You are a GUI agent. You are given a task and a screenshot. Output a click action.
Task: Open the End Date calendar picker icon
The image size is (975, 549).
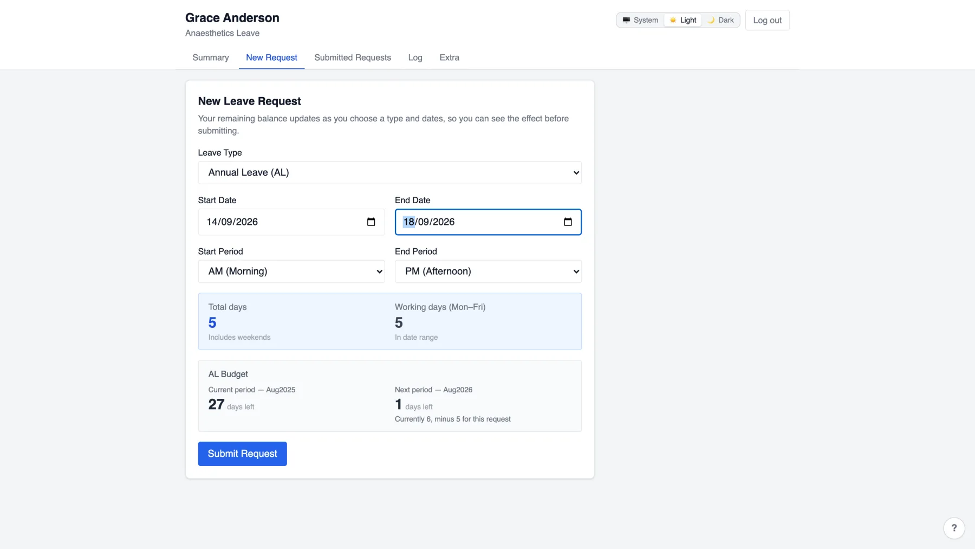[568, 222]
